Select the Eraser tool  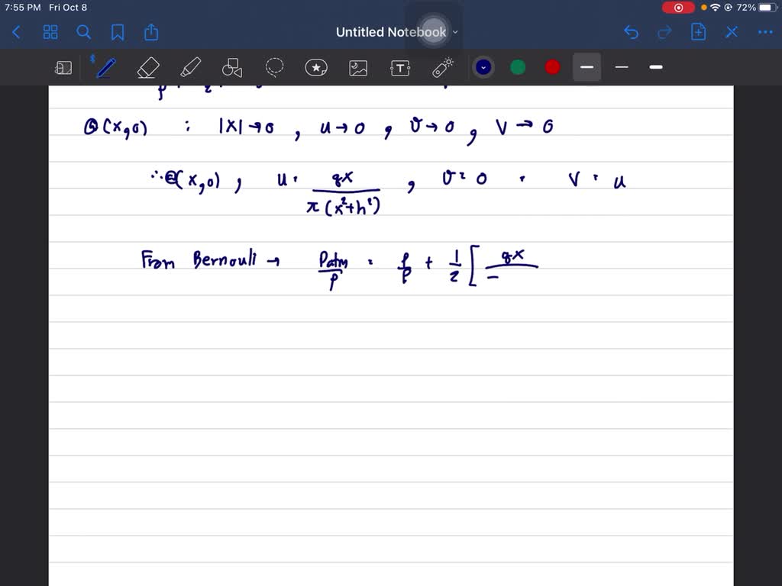point(147,67)
